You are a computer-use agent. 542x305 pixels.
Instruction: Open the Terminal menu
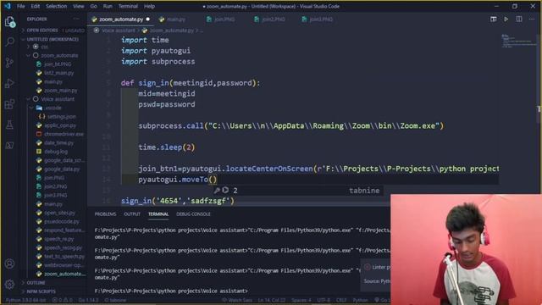click(x=128, y=6)
